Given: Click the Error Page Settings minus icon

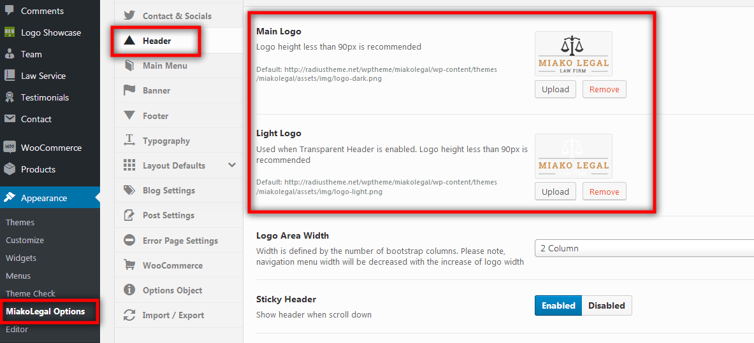Looking at the screenshot, I should 129,240.
